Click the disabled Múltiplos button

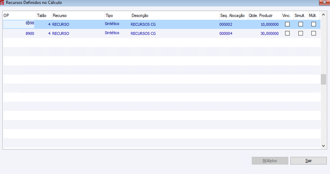coord(270,161)
